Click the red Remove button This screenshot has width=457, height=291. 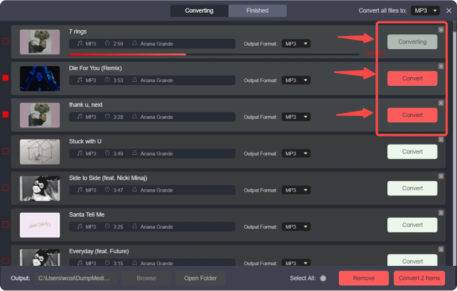click(364, 278)
